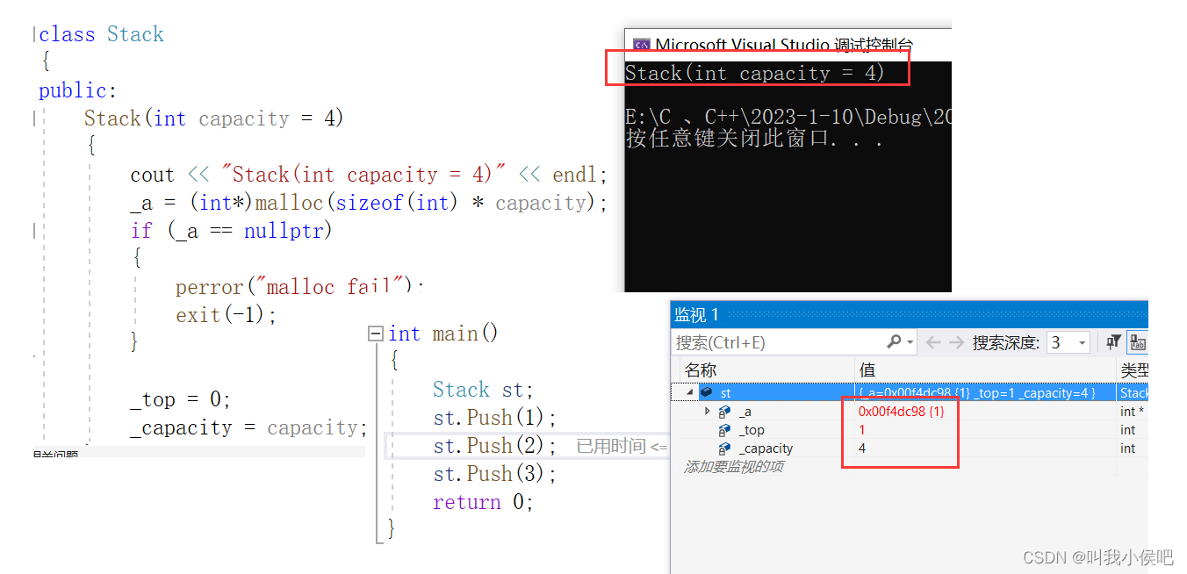This screenshot has height=574, width=1187.
Task: Click the pin filter icon in Watch toolbar
Action: coord(1113,342)
